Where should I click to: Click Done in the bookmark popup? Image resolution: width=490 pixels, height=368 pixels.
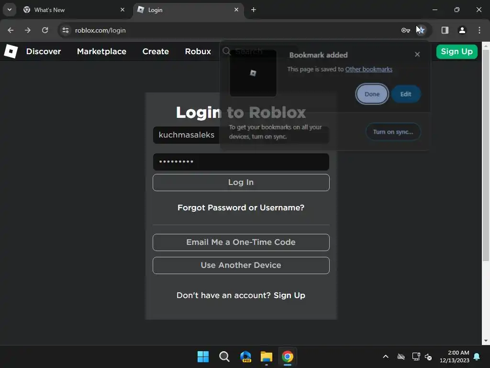(372, 94)
